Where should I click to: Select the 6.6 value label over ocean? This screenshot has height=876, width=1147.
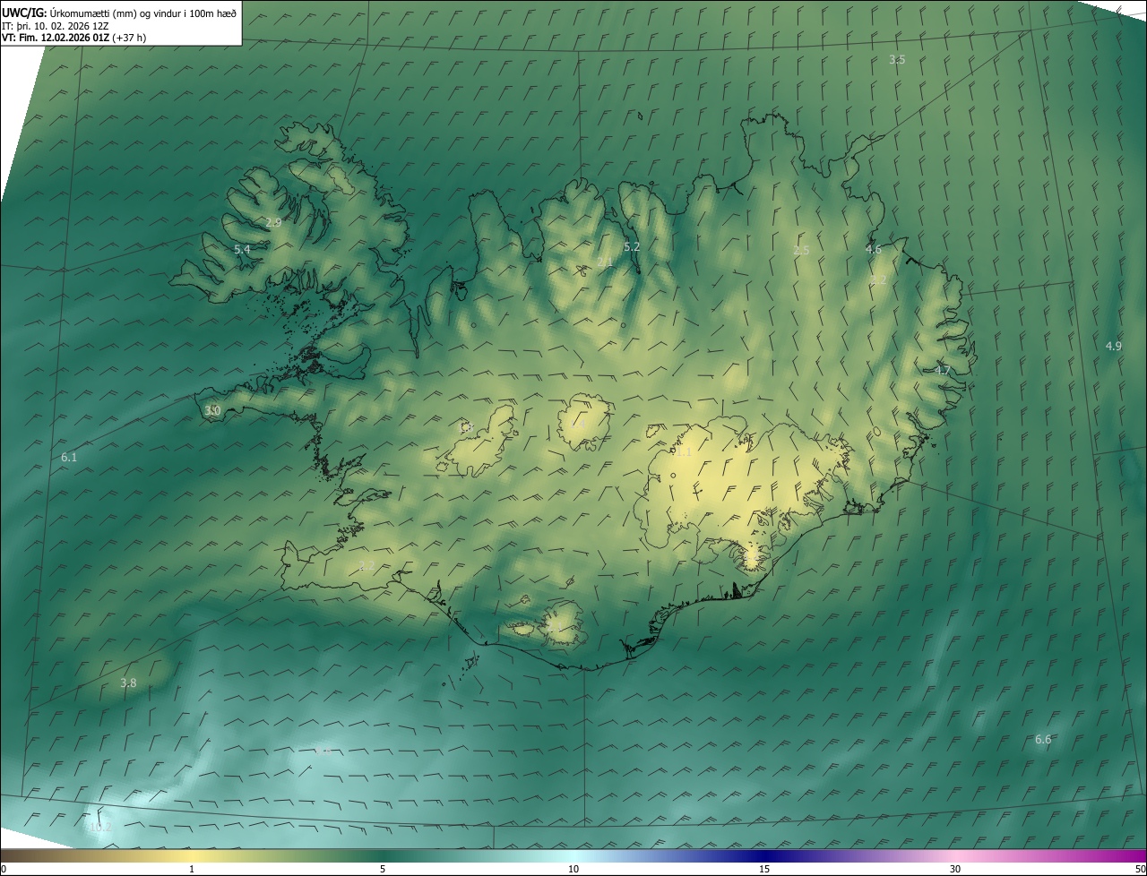1043,740
